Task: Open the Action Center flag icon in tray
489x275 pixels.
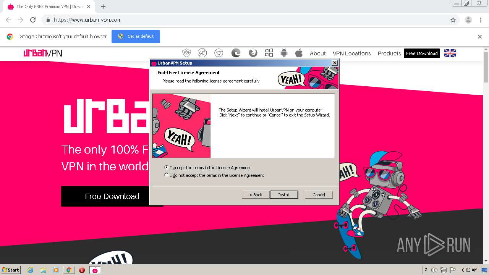Action: (453, 270)
